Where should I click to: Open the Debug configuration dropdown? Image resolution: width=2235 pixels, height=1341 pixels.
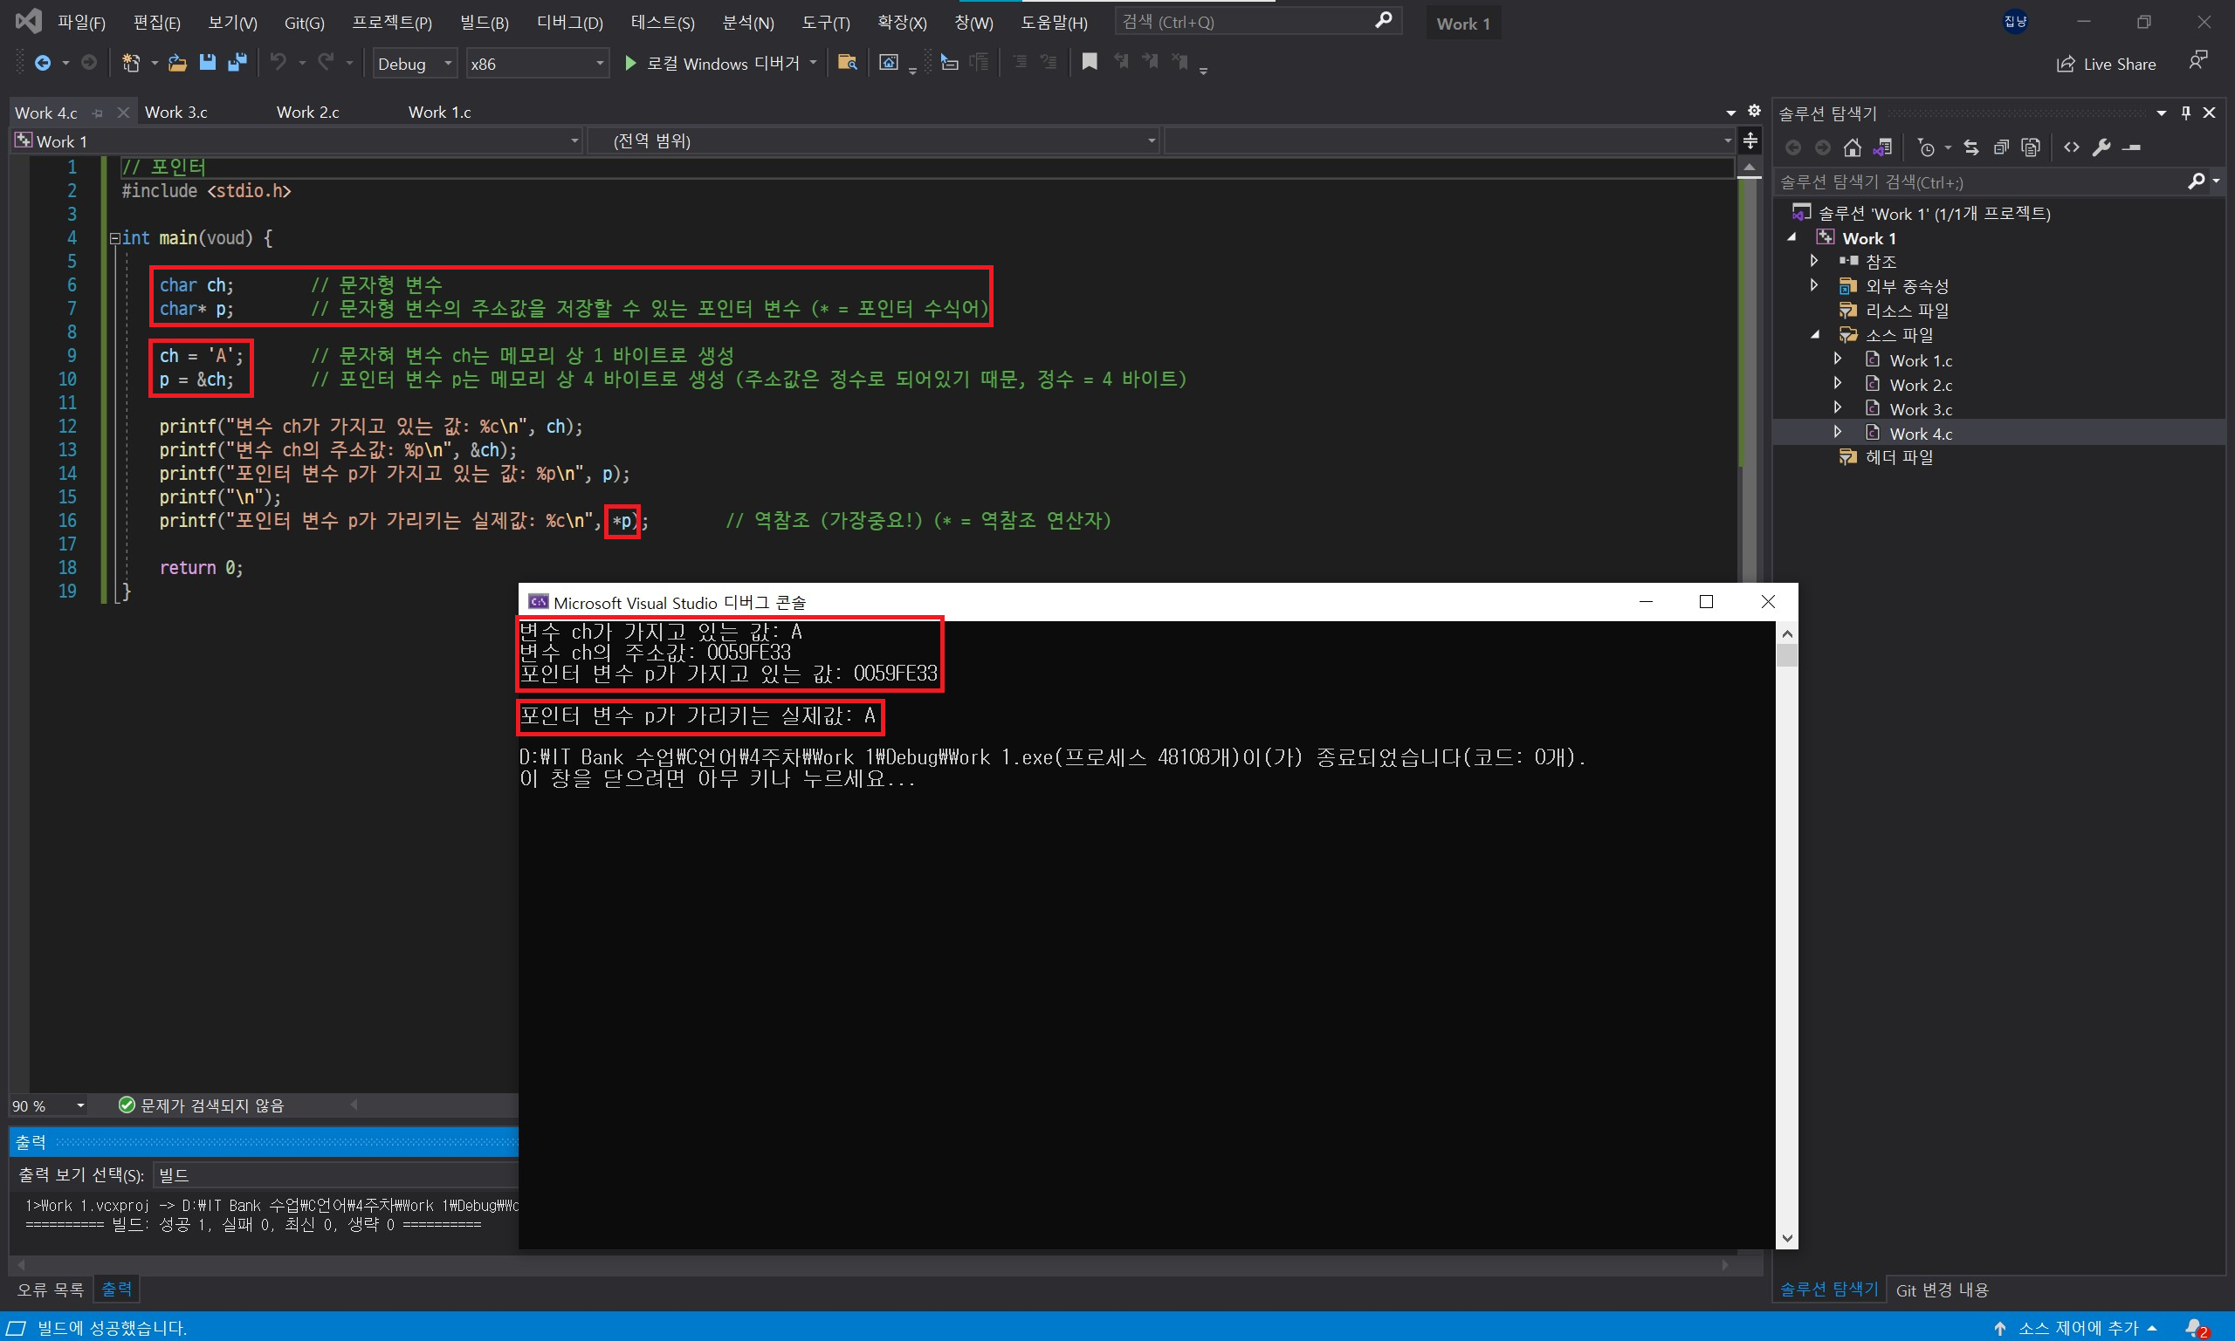coord(415,63)
